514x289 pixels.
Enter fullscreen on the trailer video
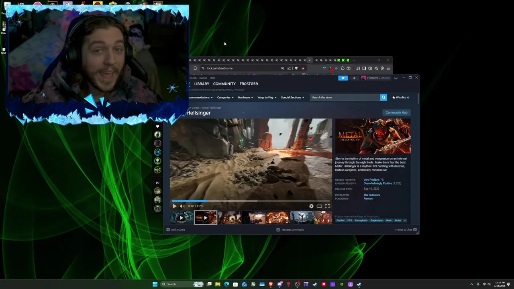click(327, 206)
